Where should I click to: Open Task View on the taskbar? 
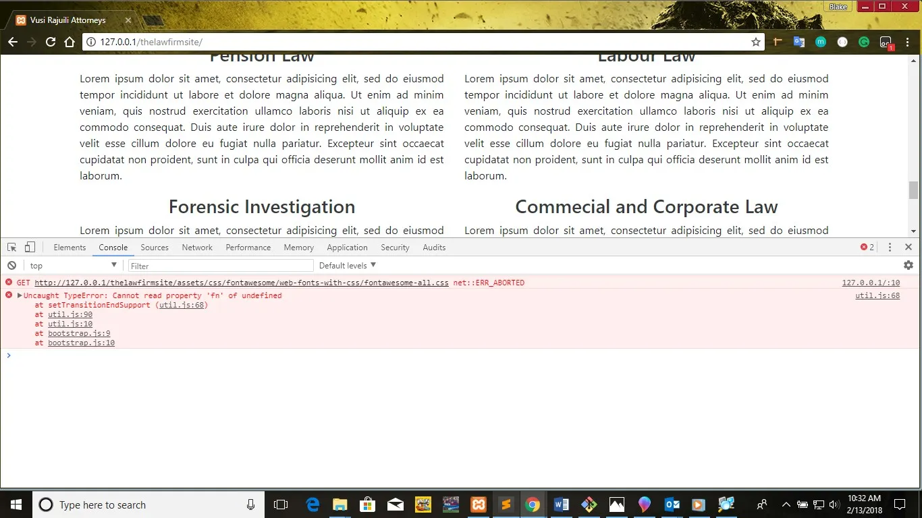point(281,505)
